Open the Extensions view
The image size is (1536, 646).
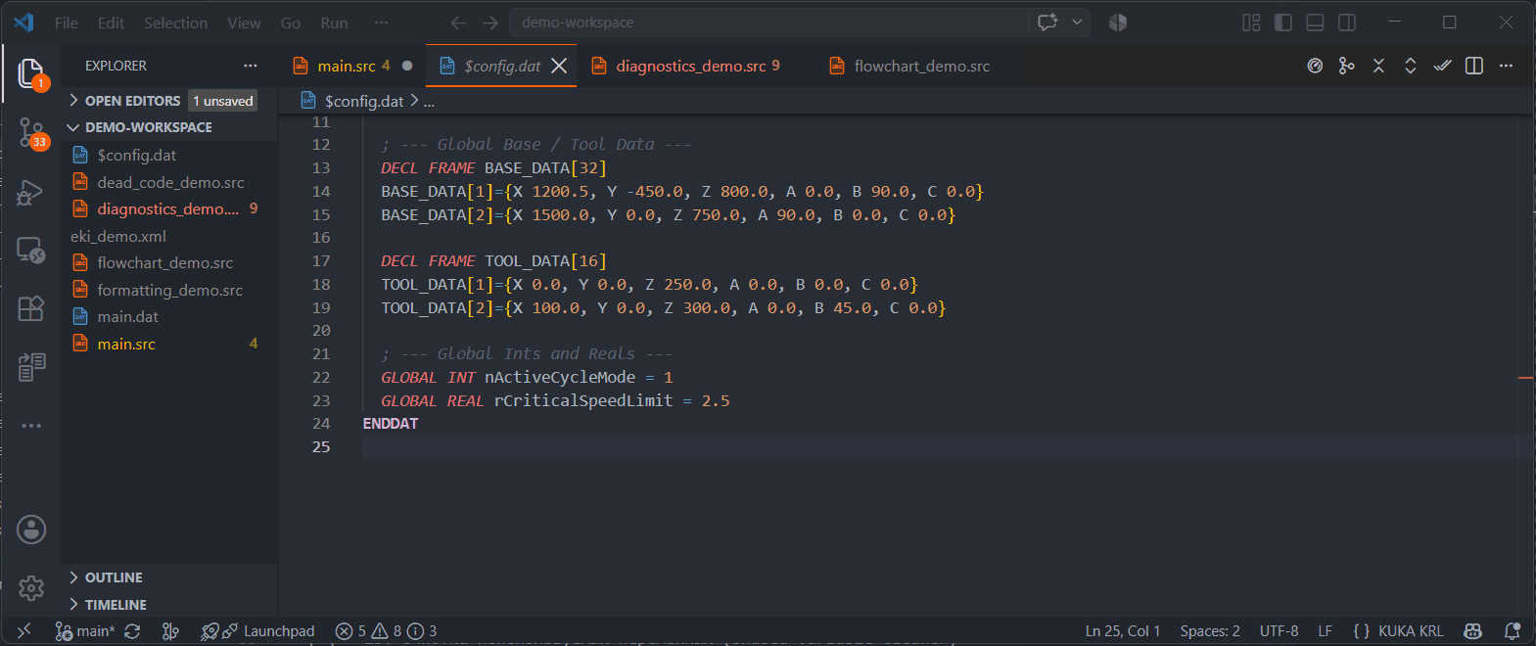click(x=31, y=308)
